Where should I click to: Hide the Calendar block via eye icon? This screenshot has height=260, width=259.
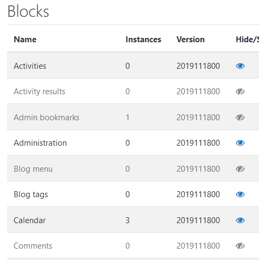click(240, 220)
